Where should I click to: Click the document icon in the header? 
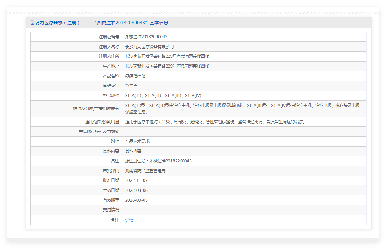coord(32,23)
